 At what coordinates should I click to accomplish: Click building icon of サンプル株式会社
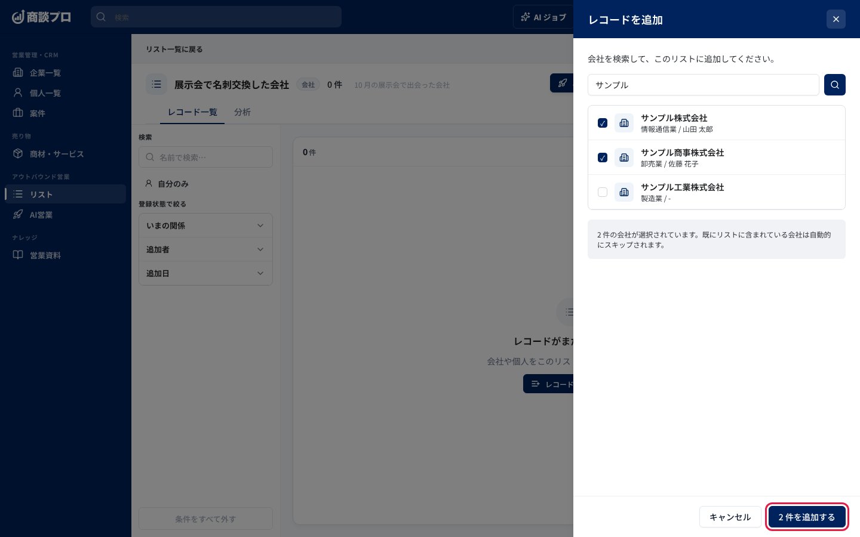point(624,123)
